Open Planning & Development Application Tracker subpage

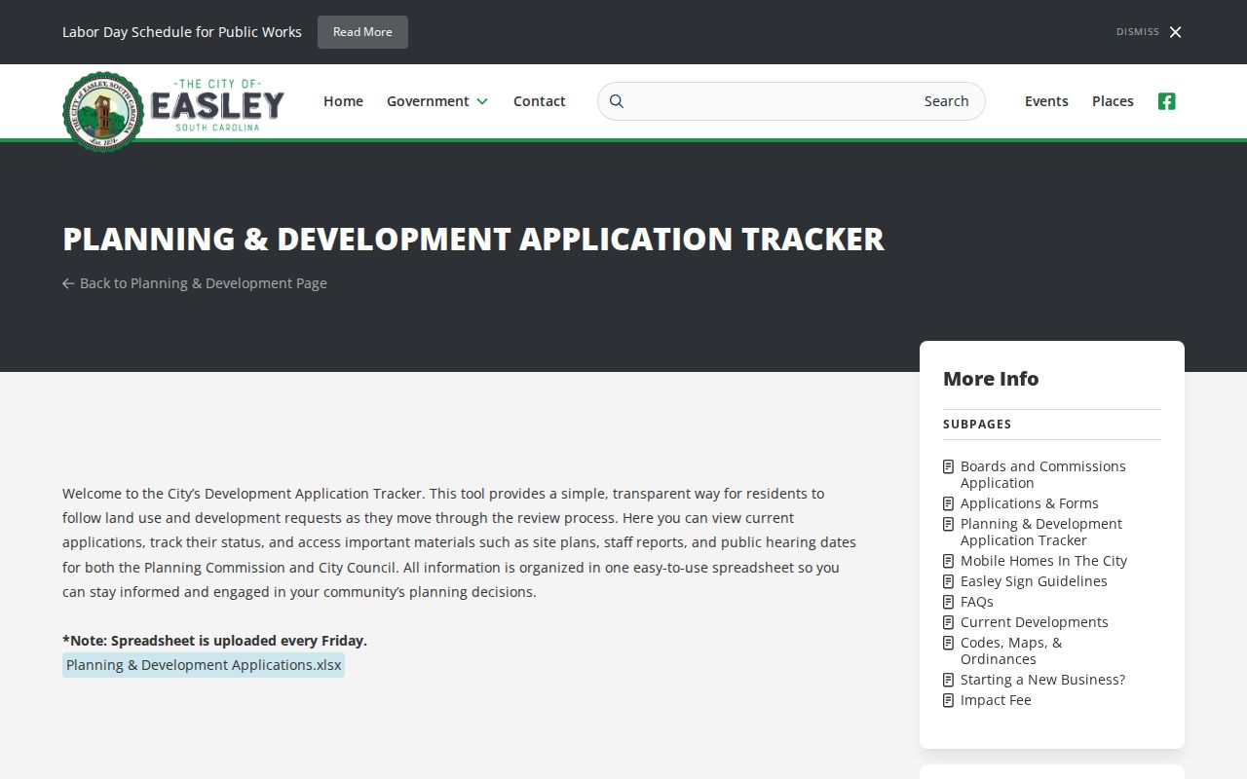[1040, 532]
